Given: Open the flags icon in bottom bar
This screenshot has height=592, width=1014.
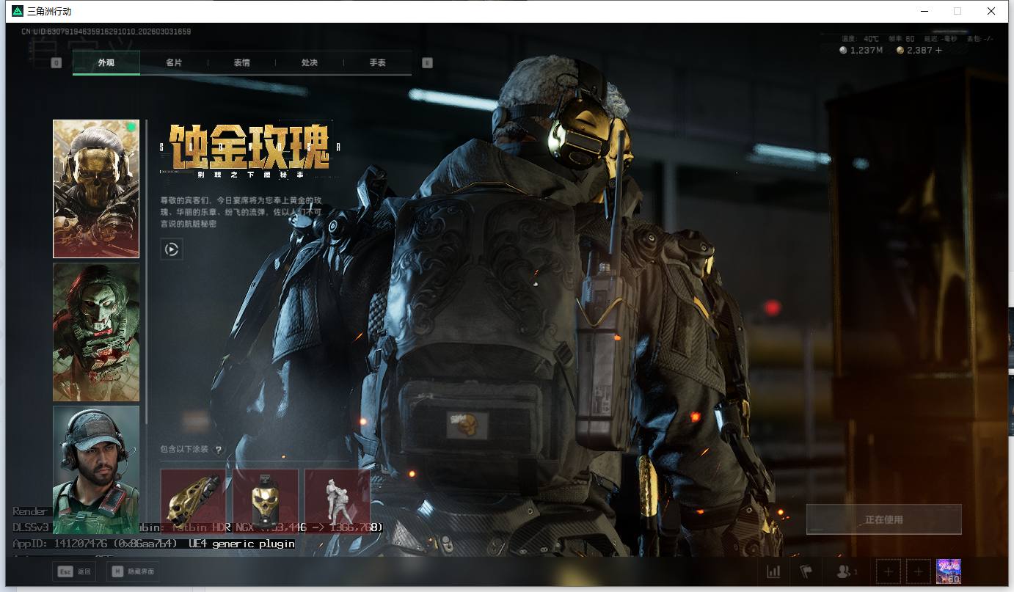Looking at the screenshot, I should 806,571.
